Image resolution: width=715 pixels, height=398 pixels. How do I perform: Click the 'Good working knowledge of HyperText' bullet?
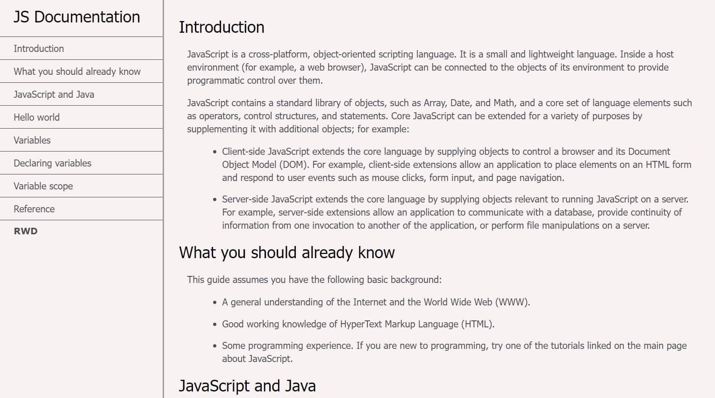point(358,324)
